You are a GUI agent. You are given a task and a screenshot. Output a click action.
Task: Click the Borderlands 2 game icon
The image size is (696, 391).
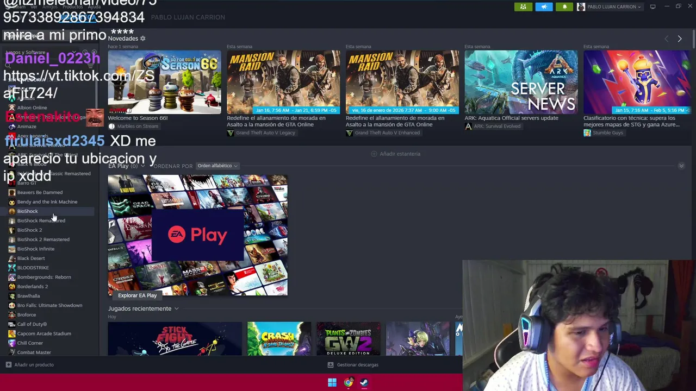click(x=12, y=287)
